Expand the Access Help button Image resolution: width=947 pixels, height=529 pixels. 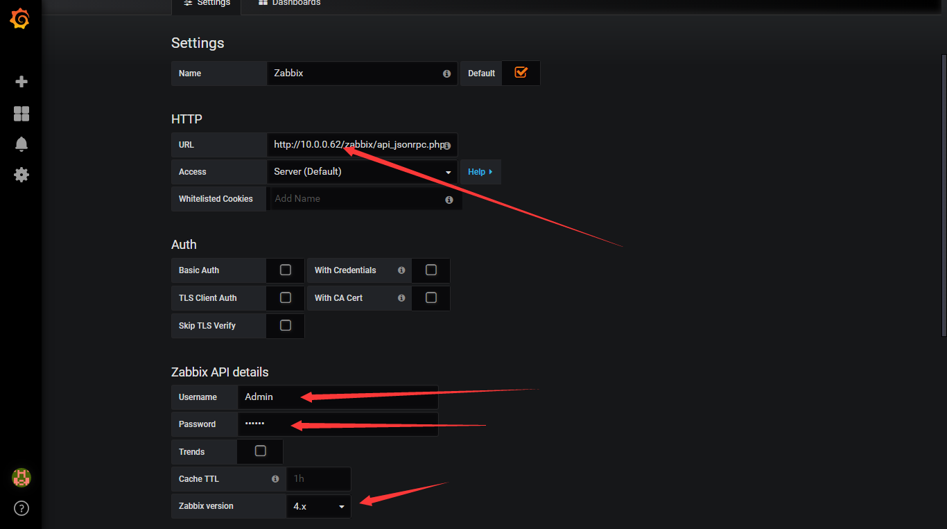coord(480,172)
